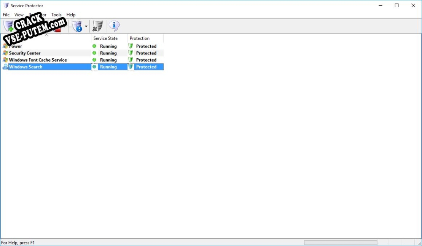Screen dimensions: 422x246
Task: Click the add protector shield icon
Action: click(x=8, y=26)
